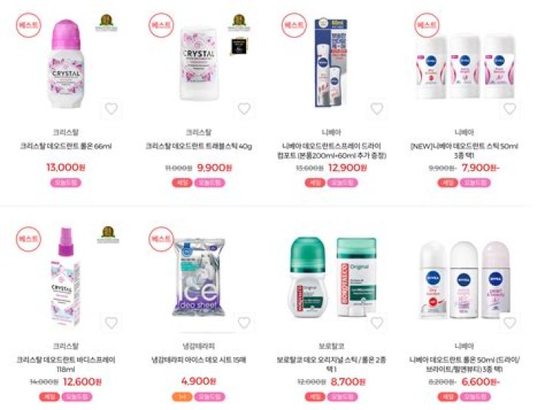
Task: Open NEW Nivea deodorant stick 50ml title
Action: tap(464, 151)
